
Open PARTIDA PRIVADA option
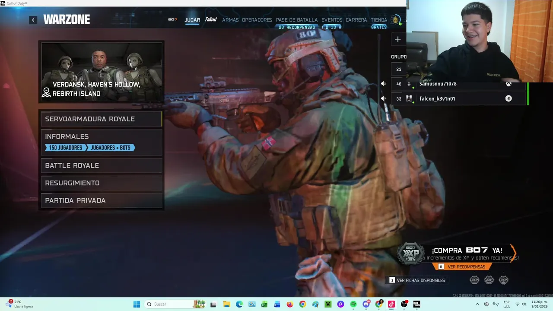click(x=102, y=200)
